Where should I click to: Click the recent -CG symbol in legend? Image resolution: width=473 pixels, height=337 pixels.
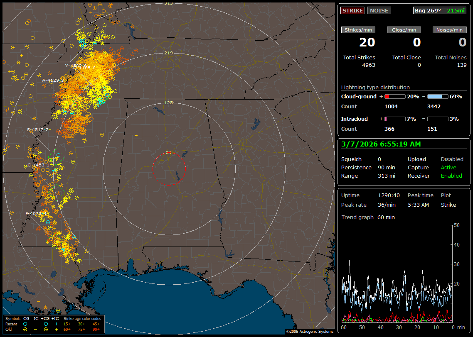click(25, 324)
